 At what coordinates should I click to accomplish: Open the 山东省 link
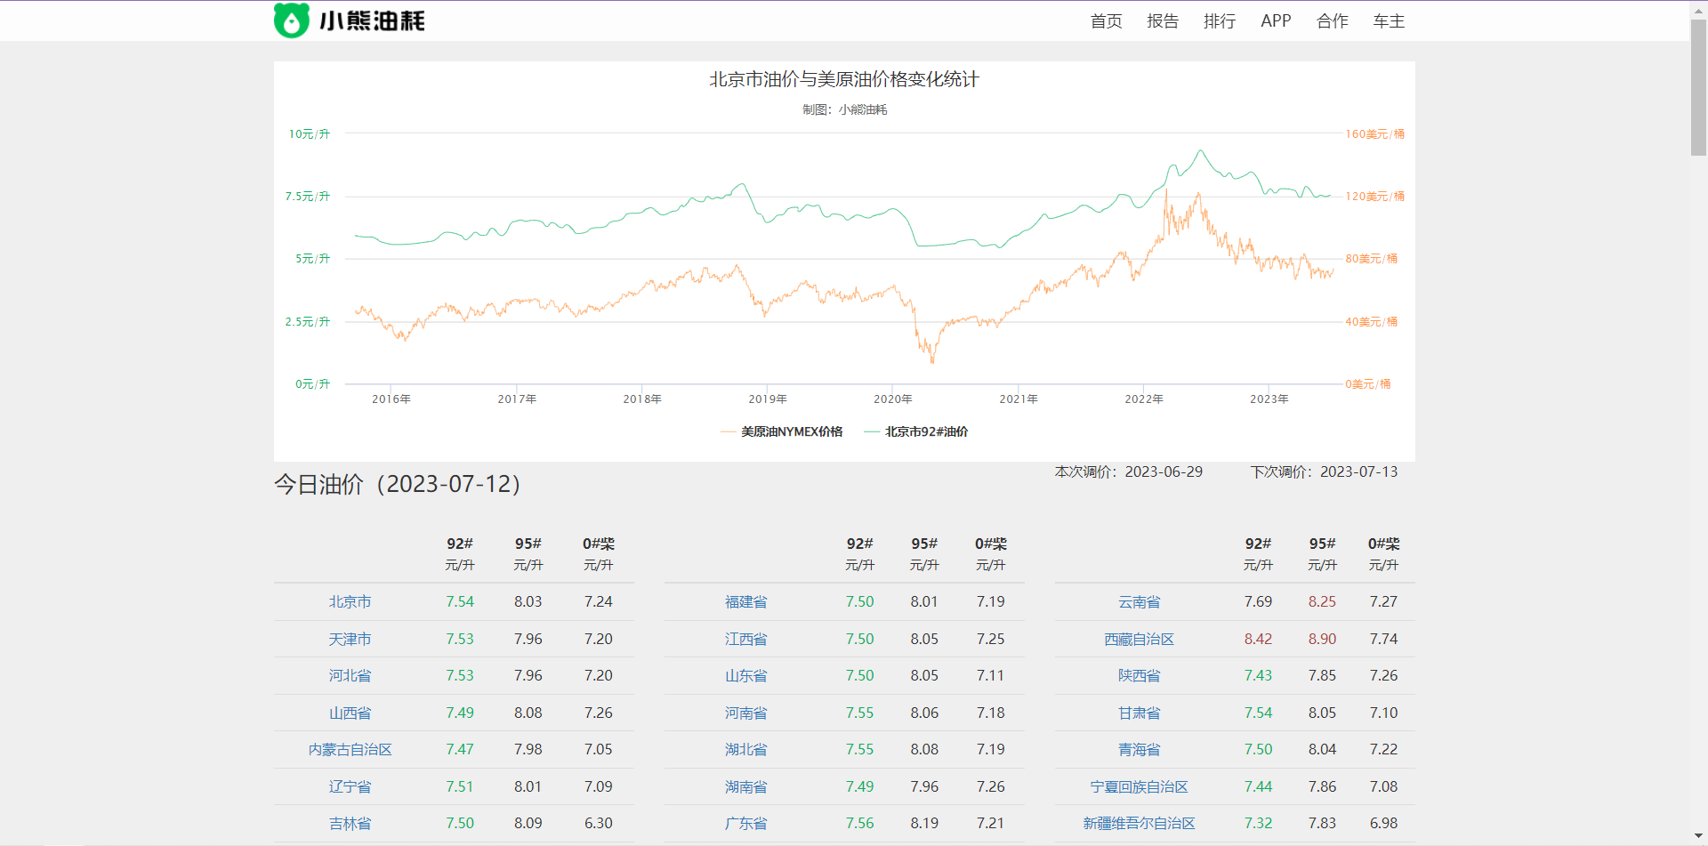tap(745, 675)
